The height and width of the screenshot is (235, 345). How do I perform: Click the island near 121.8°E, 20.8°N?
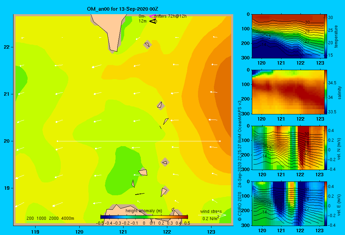[x=160, y=106]
